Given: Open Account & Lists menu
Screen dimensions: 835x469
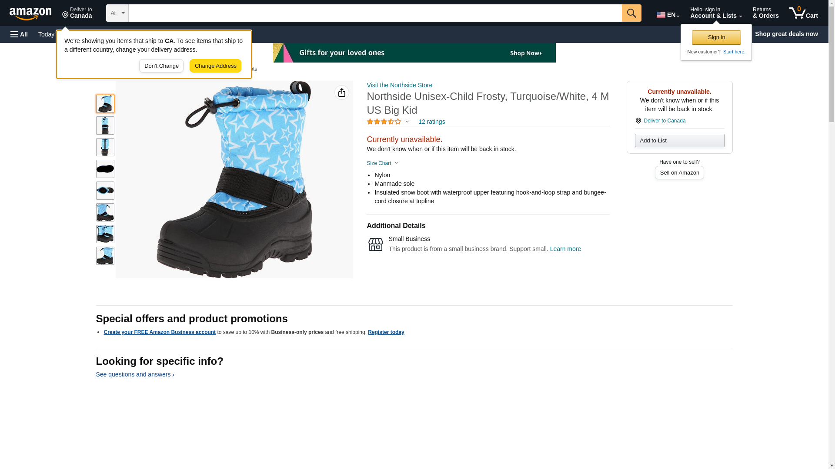Looking at the screenshot, I should [x=715, y=13].
